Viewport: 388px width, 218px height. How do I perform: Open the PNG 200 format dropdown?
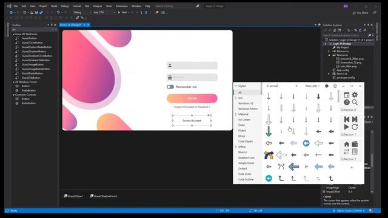313,86
